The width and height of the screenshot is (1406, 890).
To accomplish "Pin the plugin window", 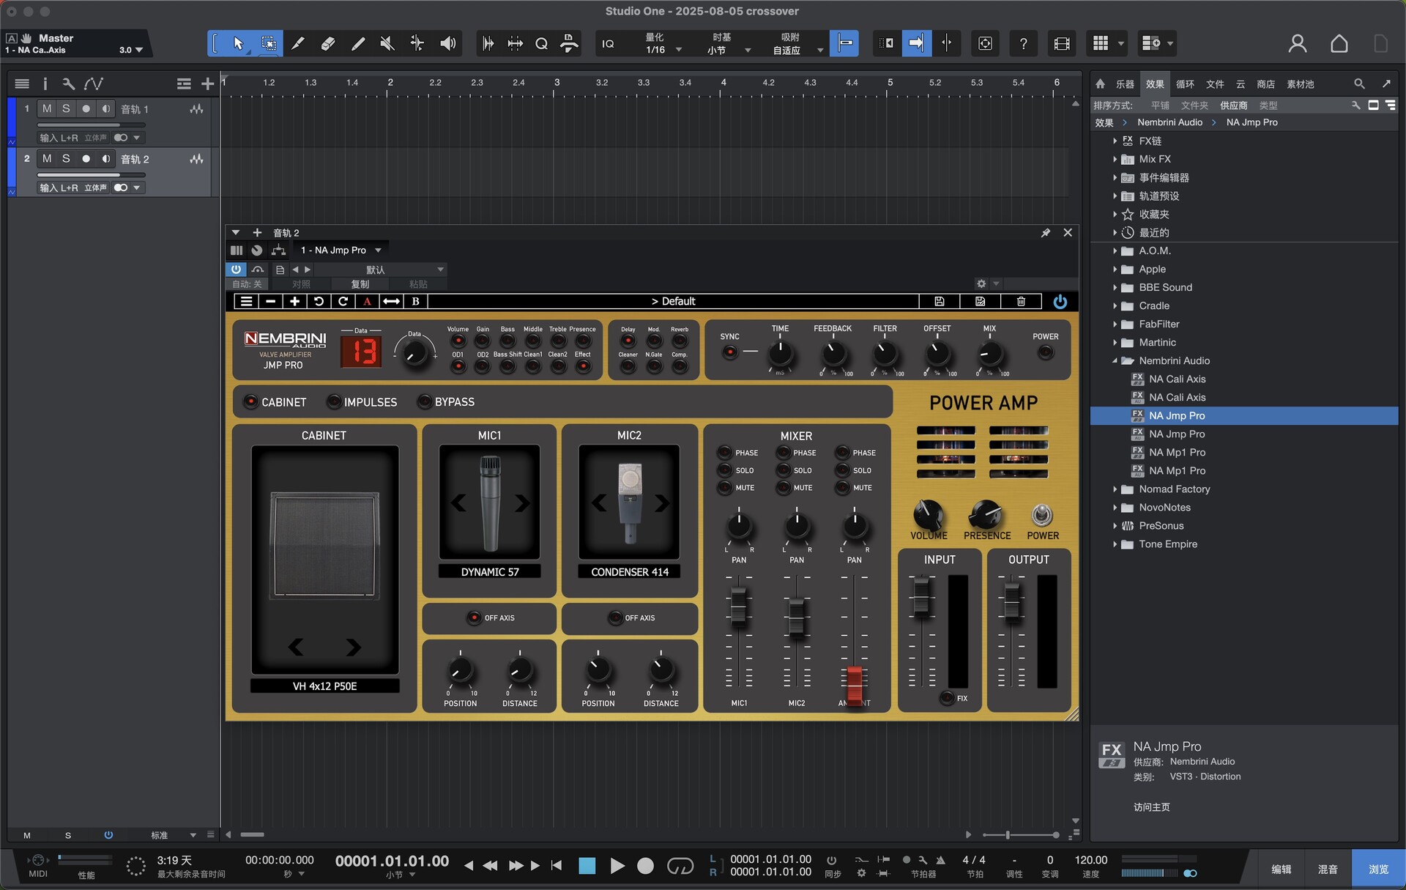I will (1046, 232).
